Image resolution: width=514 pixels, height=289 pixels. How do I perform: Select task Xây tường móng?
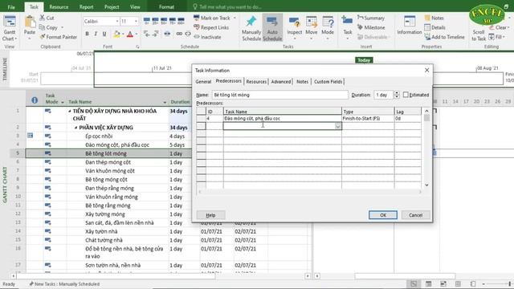click(x=105, y=214)
